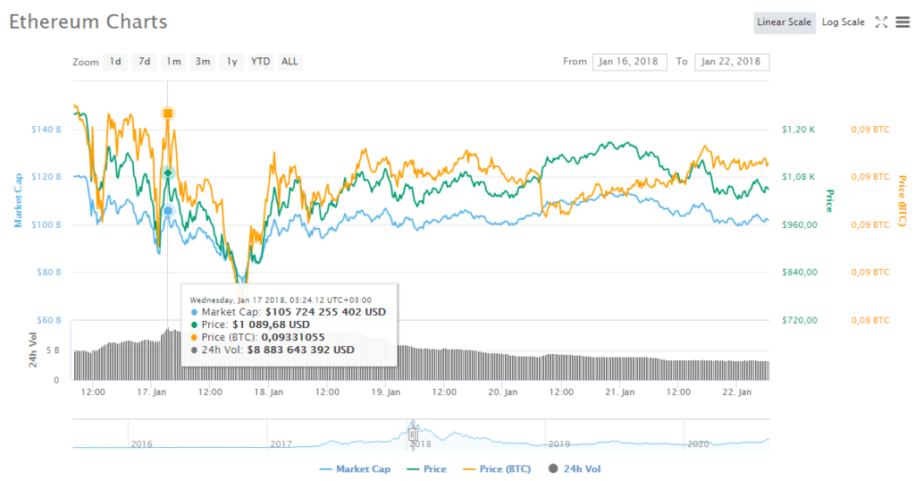
Task: Click the 19. Jan axis label
Action: (386, 392)
